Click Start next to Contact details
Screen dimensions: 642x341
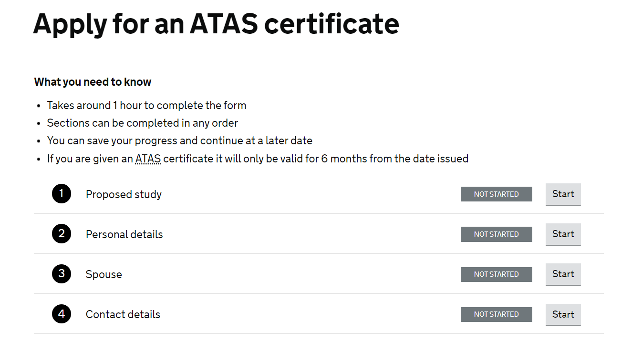(x=563, y=314)
